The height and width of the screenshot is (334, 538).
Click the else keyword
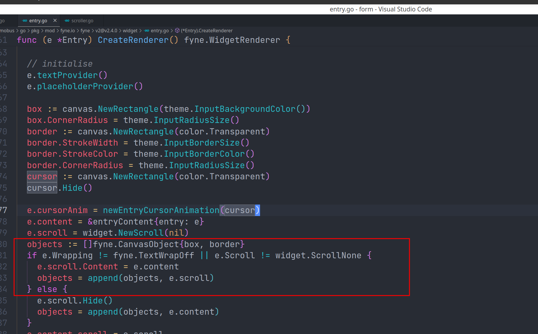(x=47, y=289)
